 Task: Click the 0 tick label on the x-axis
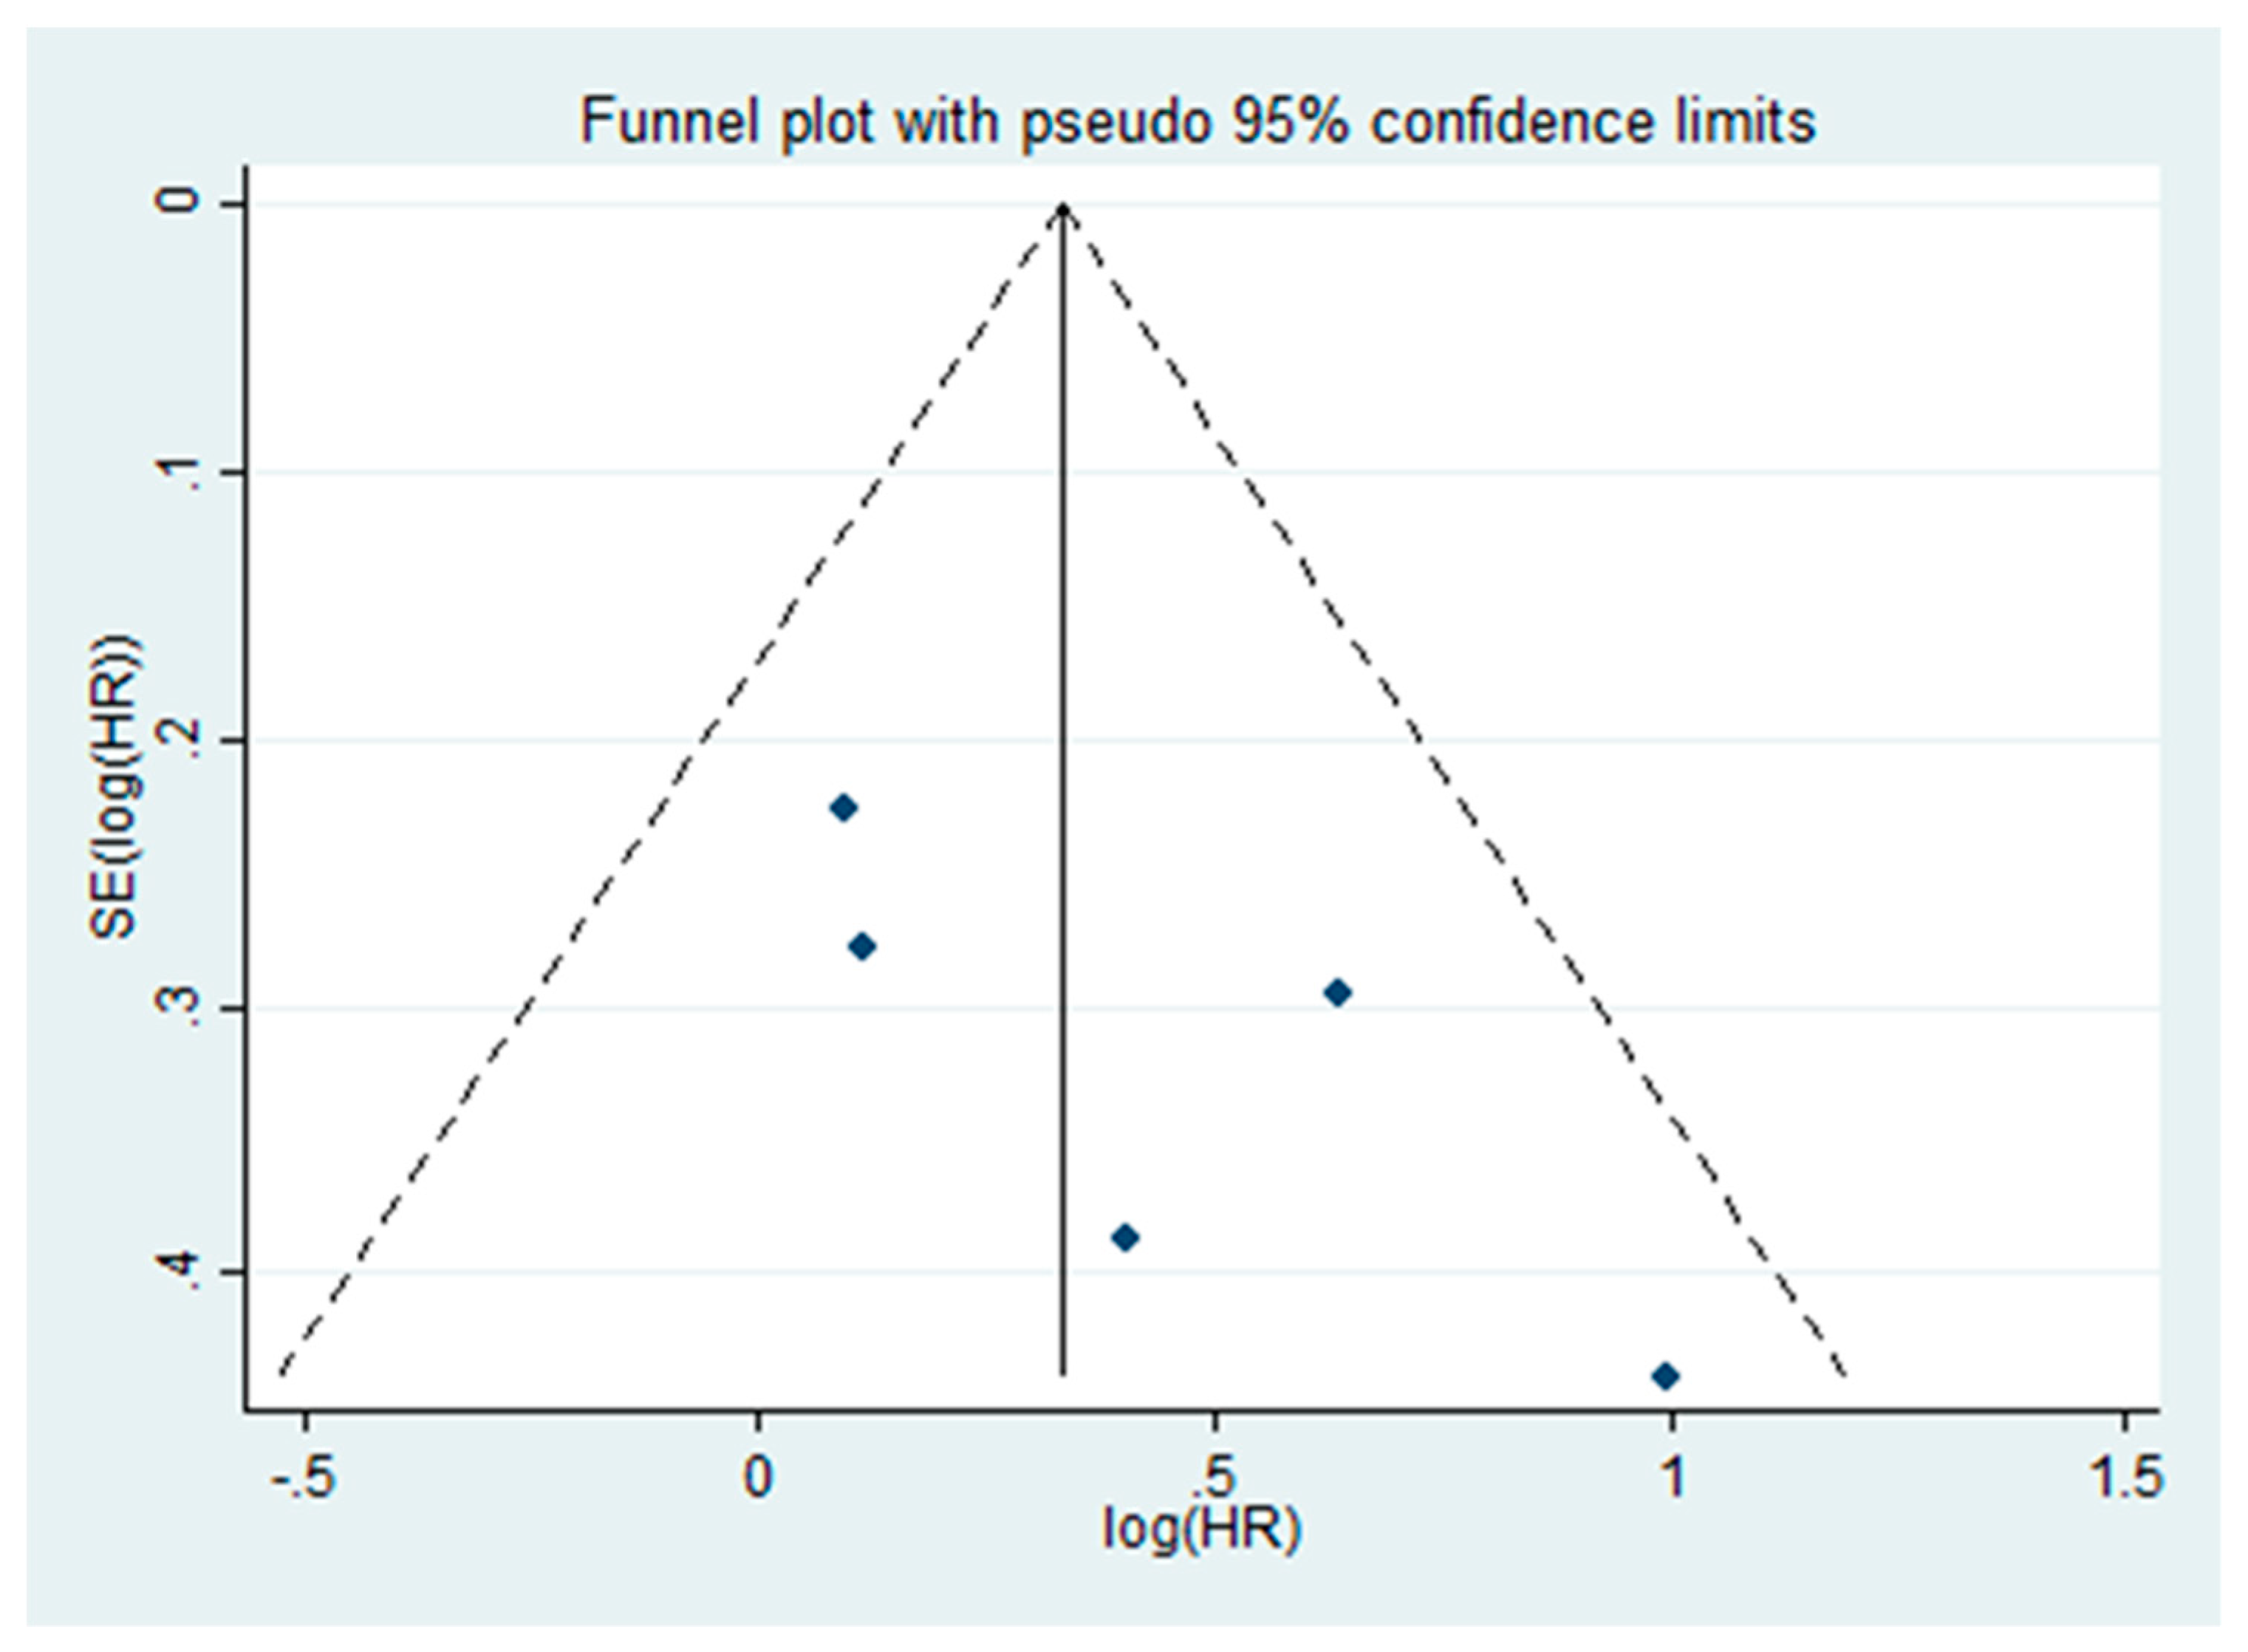[758, 1477]
